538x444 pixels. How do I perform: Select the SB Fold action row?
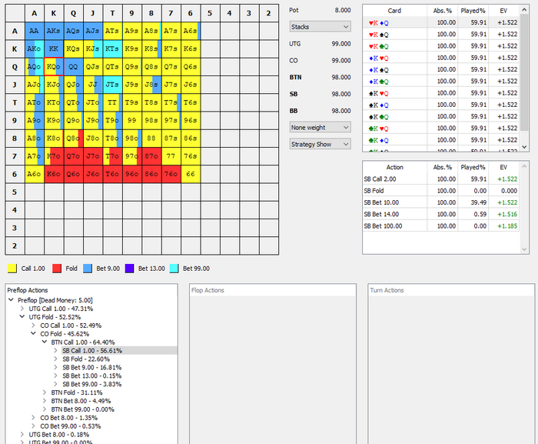[441, 191]
